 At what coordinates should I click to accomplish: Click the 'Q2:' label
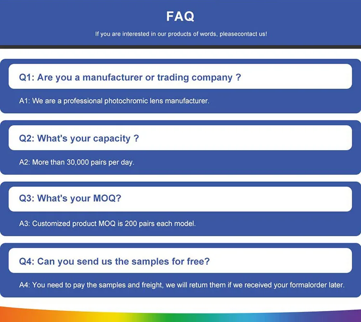point(26,138)
